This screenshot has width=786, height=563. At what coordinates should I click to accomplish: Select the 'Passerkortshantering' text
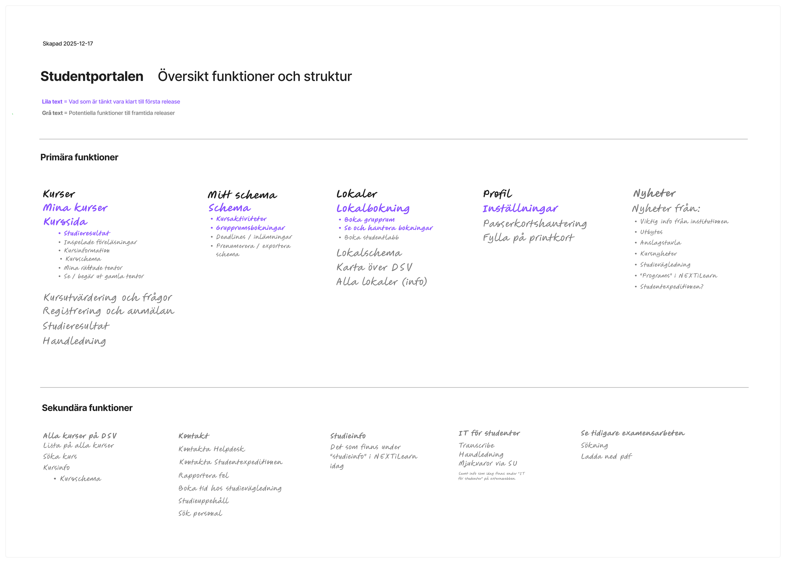[x=535, y=223]
